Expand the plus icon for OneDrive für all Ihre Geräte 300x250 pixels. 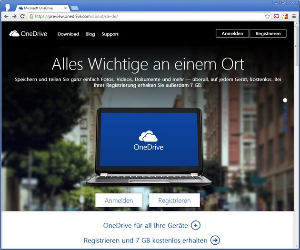(196, 225)
